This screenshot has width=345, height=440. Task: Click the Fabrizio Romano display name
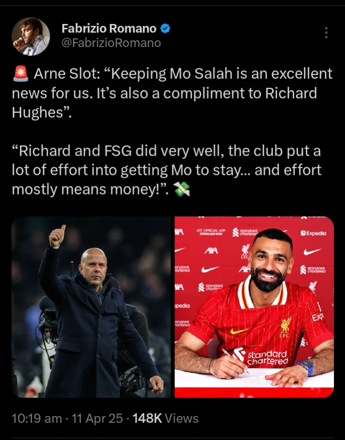(109, 28)
